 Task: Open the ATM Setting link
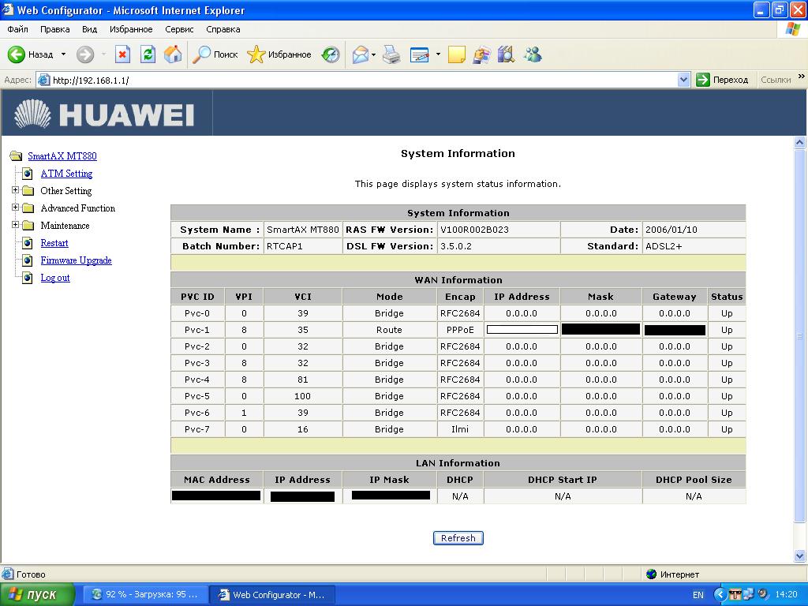coord(66,174)
